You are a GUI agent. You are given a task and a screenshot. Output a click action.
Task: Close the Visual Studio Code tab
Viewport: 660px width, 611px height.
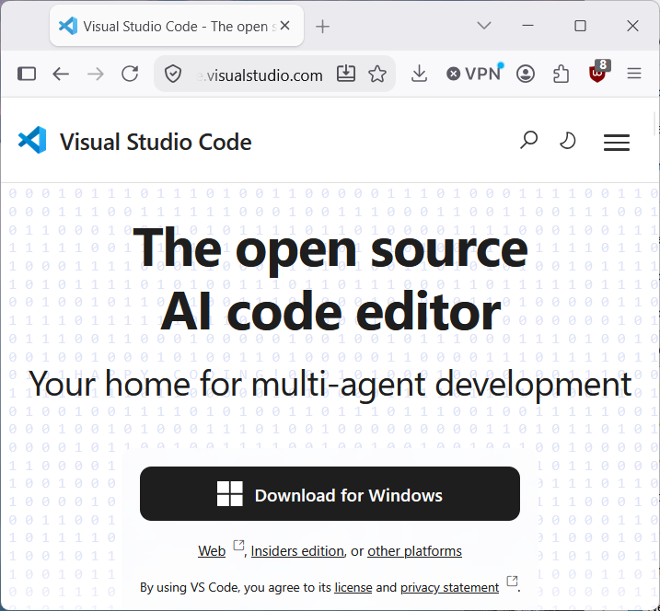285,26
